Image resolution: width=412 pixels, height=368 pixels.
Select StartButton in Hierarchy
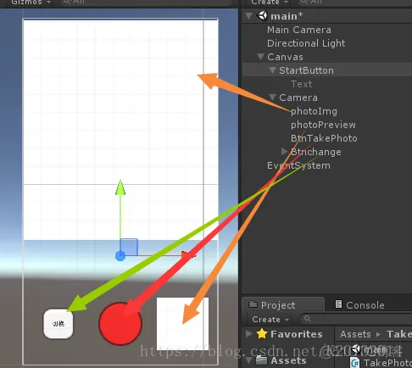[306, 70]
